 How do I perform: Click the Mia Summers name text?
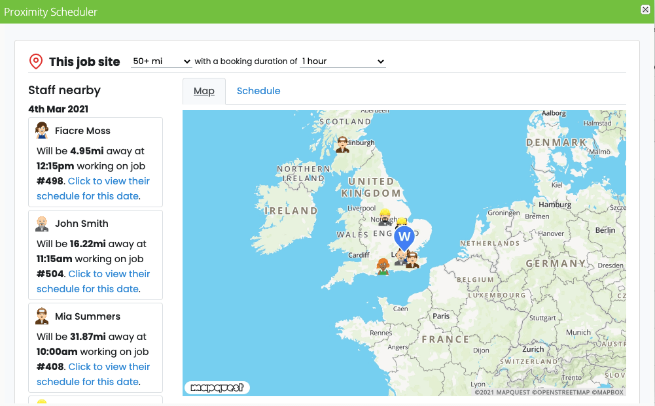[88, 316]
